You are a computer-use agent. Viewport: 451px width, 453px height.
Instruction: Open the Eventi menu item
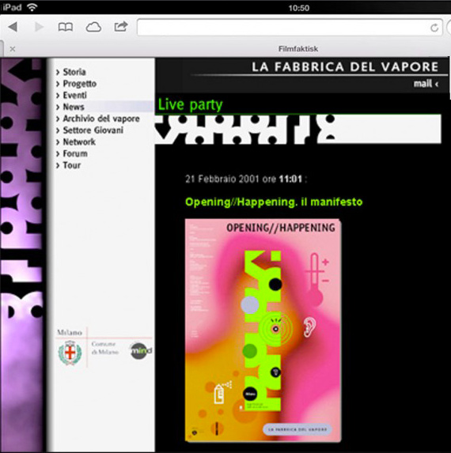75,95
